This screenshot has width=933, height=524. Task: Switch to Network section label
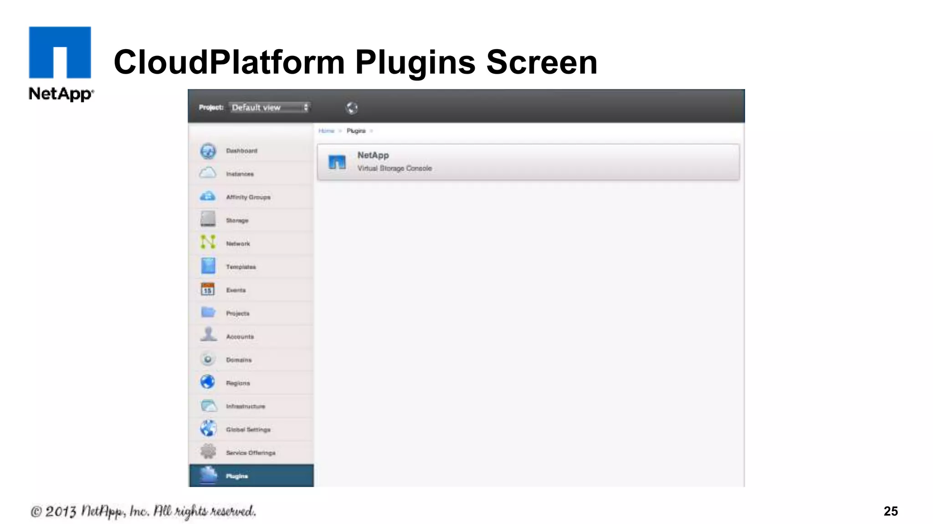(238, 244)
